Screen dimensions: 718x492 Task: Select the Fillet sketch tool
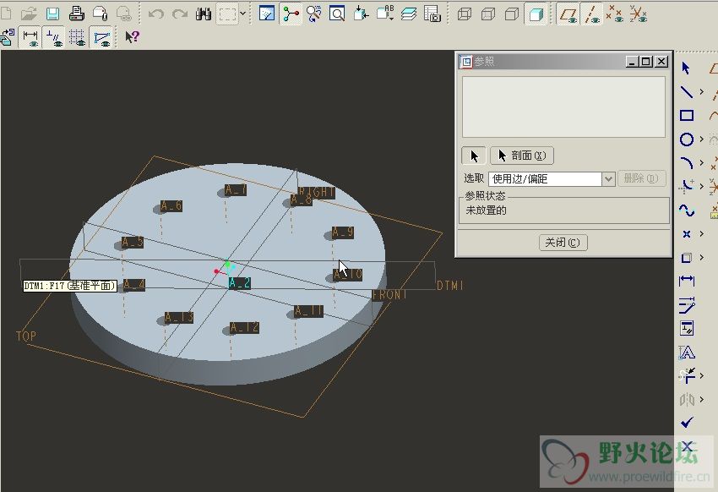(x=687, y=186)
